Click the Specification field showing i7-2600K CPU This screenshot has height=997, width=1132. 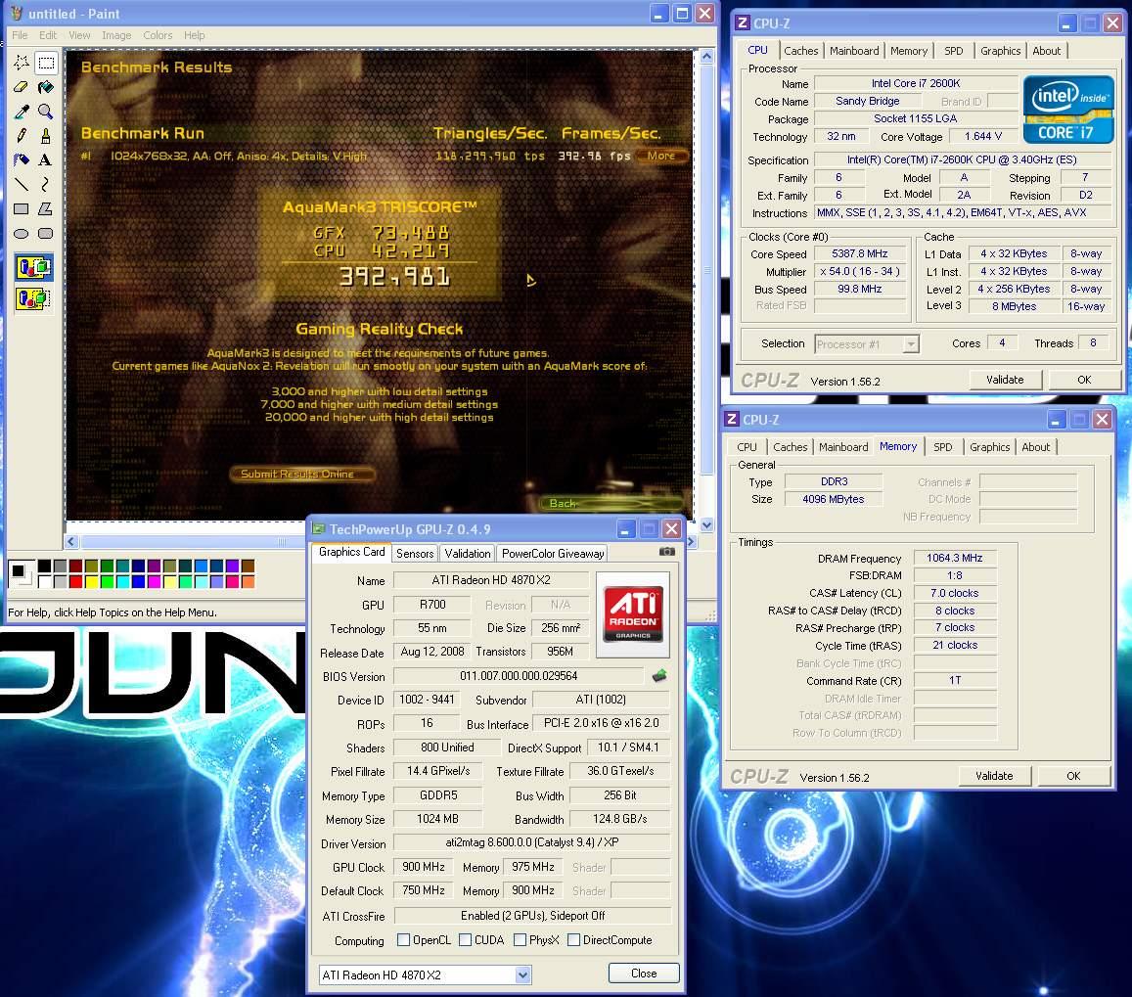(x=961, y=159)
